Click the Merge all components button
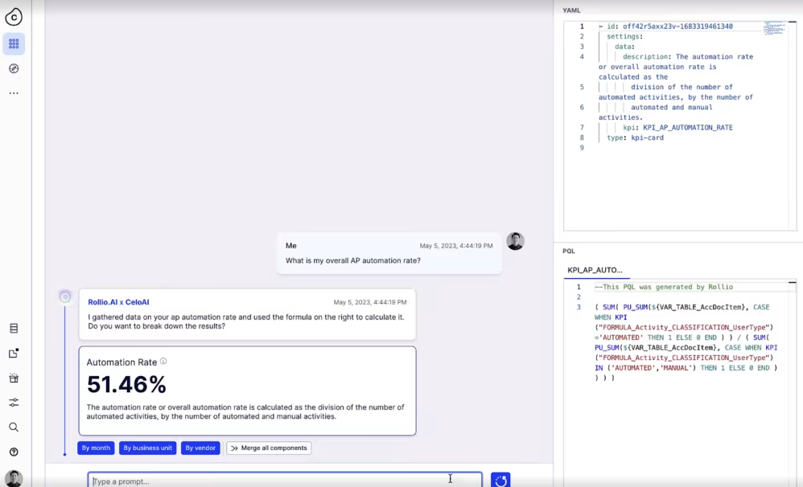Viewport: 803px width, 487px height. click(269, 448)
